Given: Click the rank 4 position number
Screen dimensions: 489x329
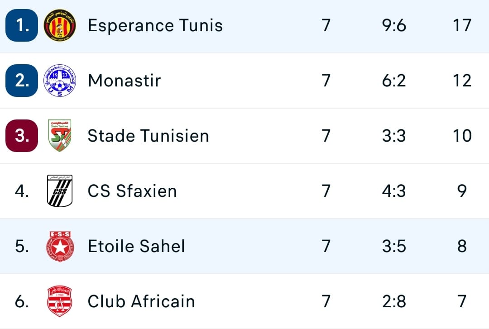Looking at the screenshot, I should click(22, 191).
